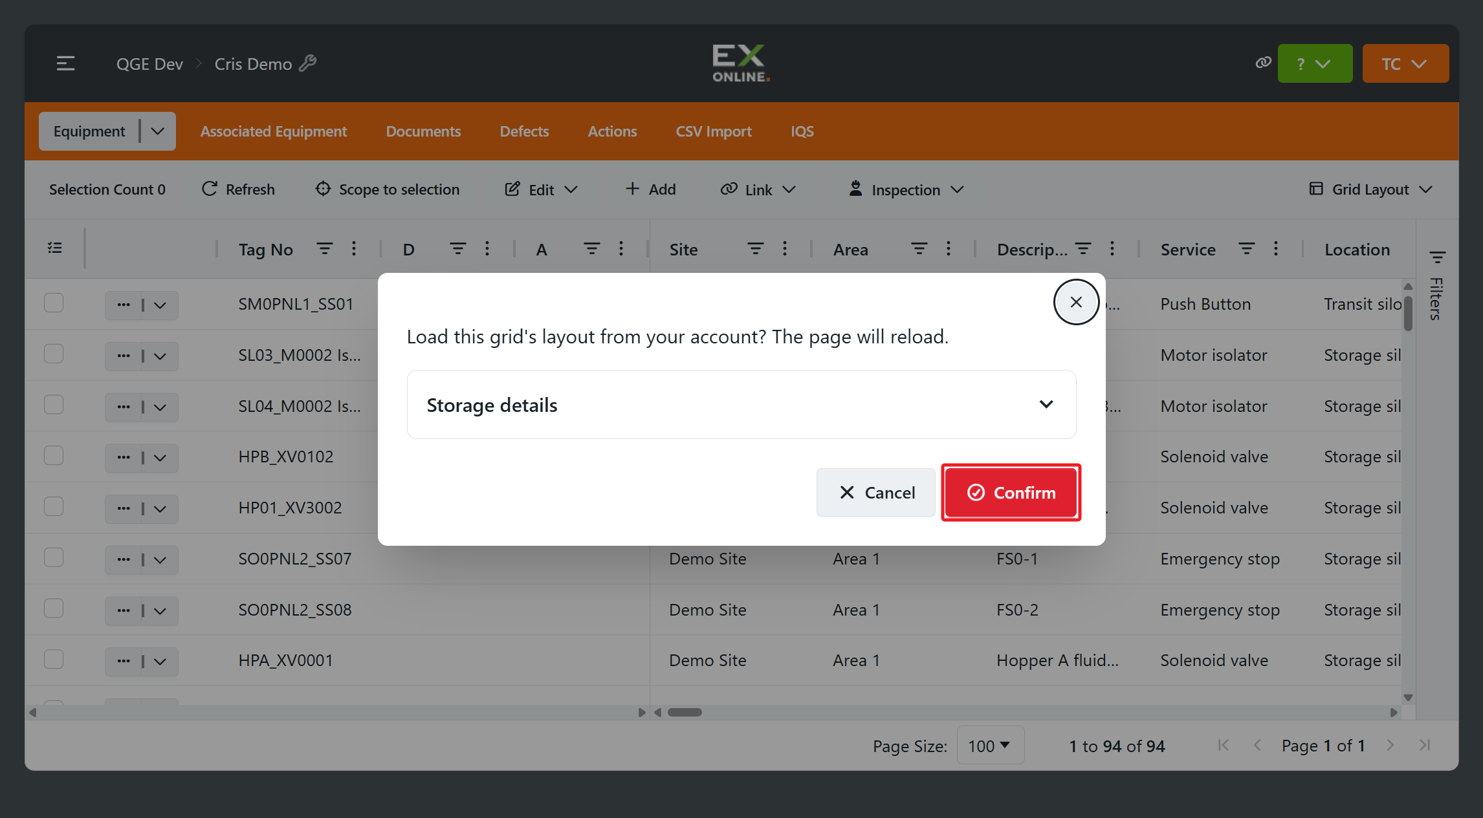
Task: Select the checkbox for SM0PNL1_SS01
Action: pyautogui.click(x=54, y=303)
